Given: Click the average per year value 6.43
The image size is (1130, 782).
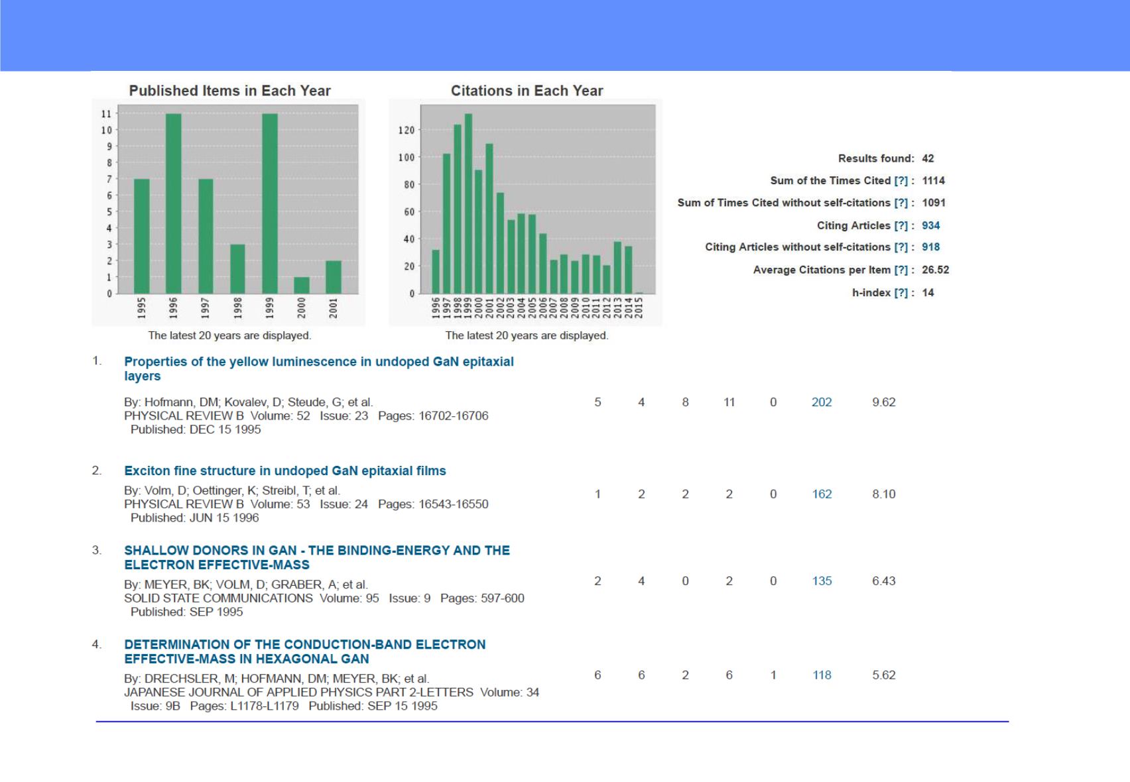Looking at the screenshot, I should [x=884, y=581].
